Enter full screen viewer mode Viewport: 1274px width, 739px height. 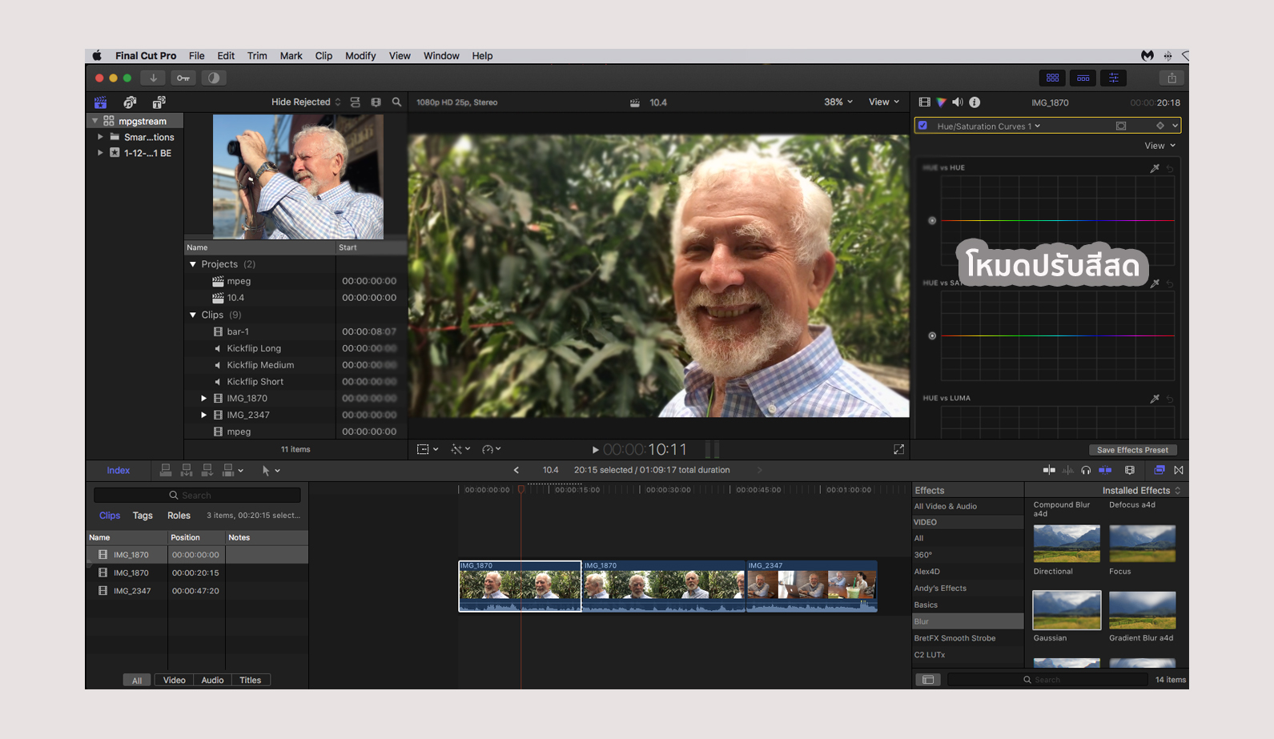coord(898,449)
